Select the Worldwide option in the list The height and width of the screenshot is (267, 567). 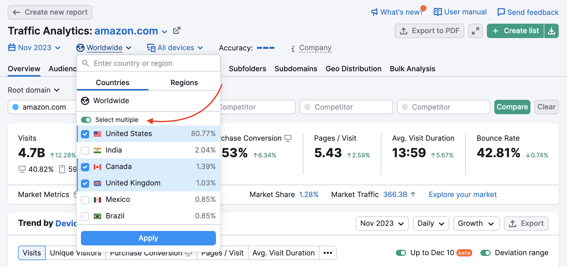pos(148,101)
